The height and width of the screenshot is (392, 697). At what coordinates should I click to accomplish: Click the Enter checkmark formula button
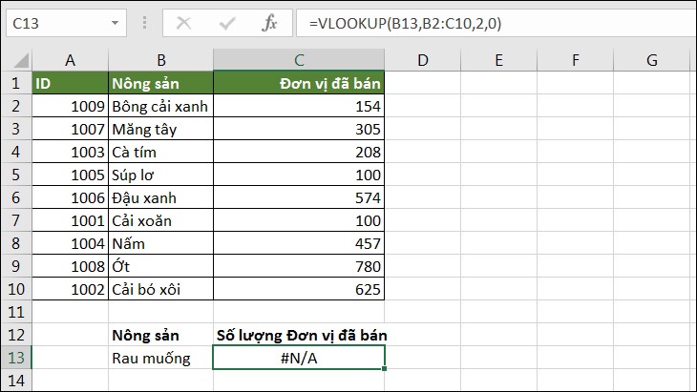226,23
